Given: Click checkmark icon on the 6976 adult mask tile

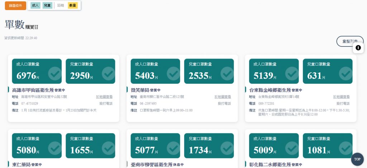Looking at the screenshot, I should [x=55, y=74].
